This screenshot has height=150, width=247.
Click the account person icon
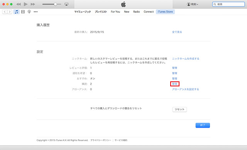tap(189, 4)
